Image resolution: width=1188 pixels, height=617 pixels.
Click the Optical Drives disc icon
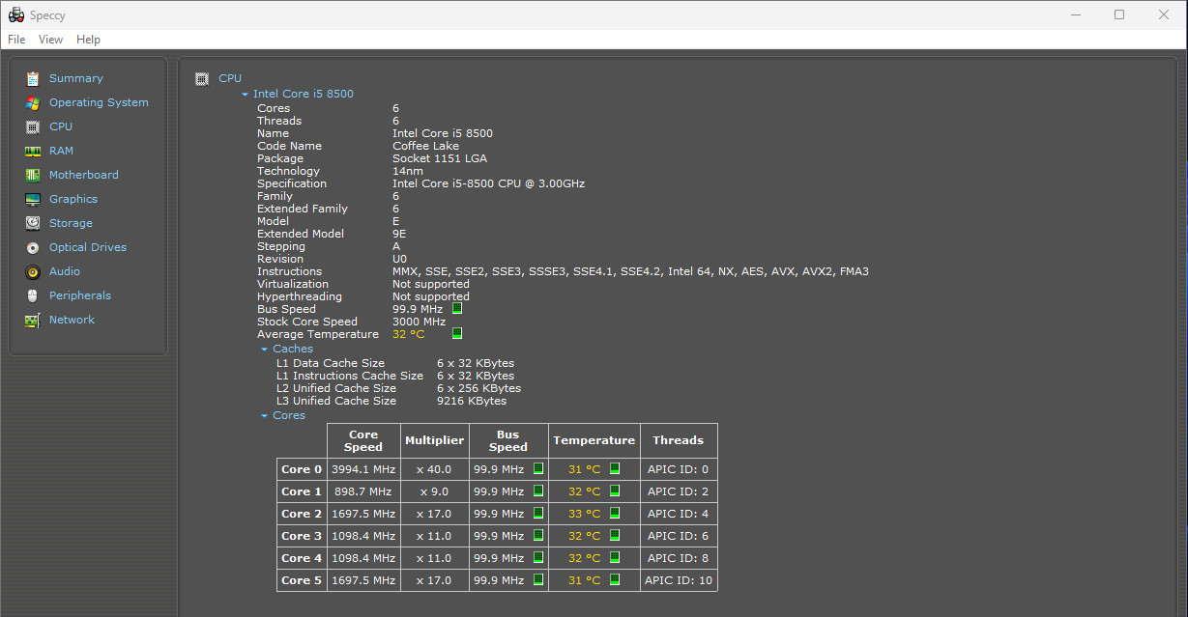click(x=33, y=247)
